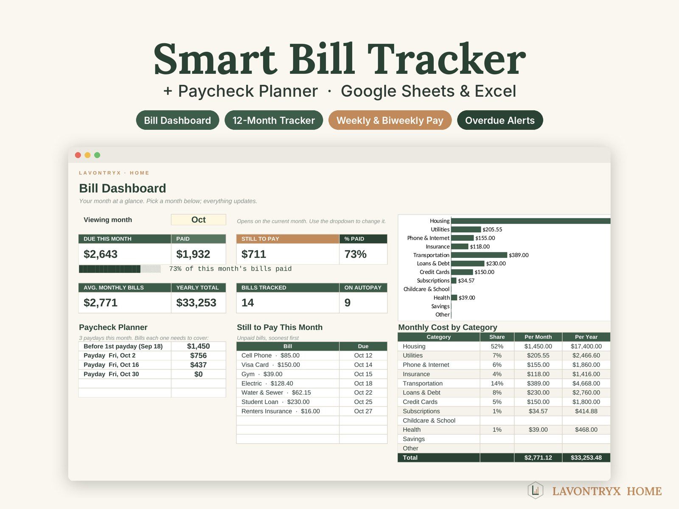Image resolution: width=679 pixels, height=509 pixels.
Task: Click the Utilities $205.55 chart bar
Action: [466, 229]
